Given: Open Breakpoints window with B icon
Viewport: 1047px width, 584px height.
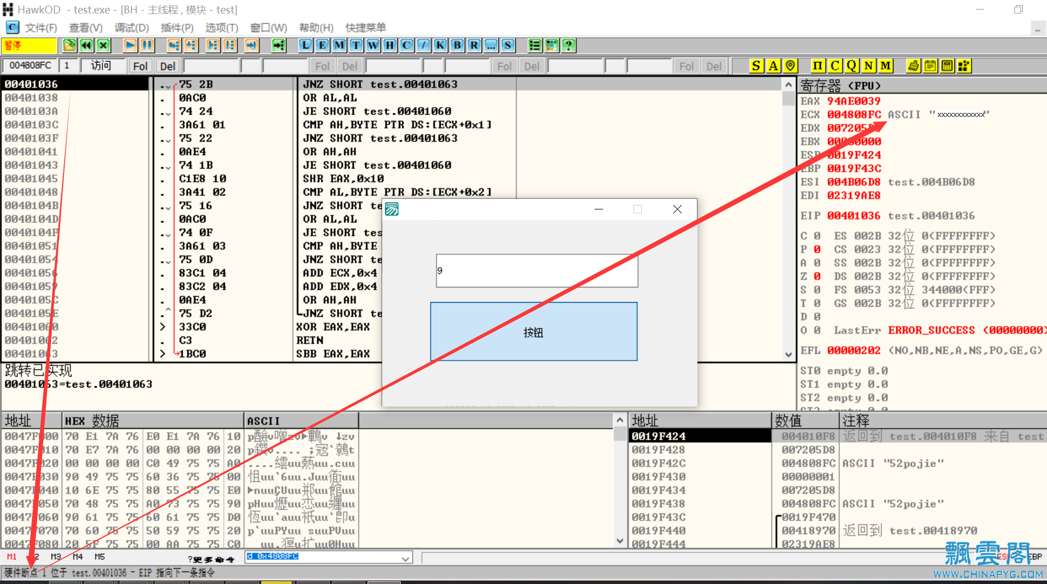Looking at the screenshot, I should click(x=457, y=45).
